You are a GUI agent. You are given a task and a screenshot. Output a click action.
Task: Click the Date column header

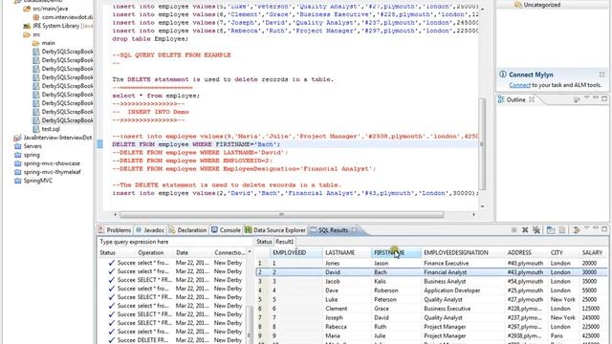[182, 252]
